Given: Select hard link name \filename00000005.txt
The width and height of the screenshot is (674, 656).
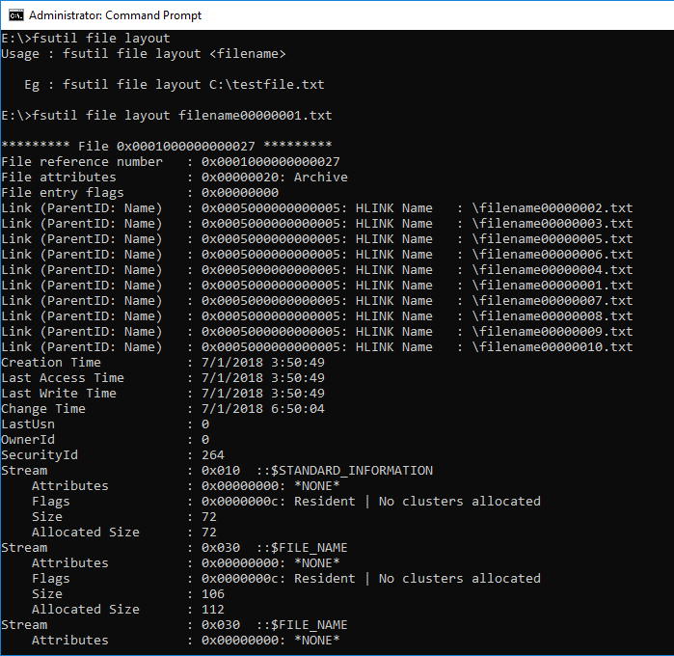Looking at the screenshot, I should 553,239.
